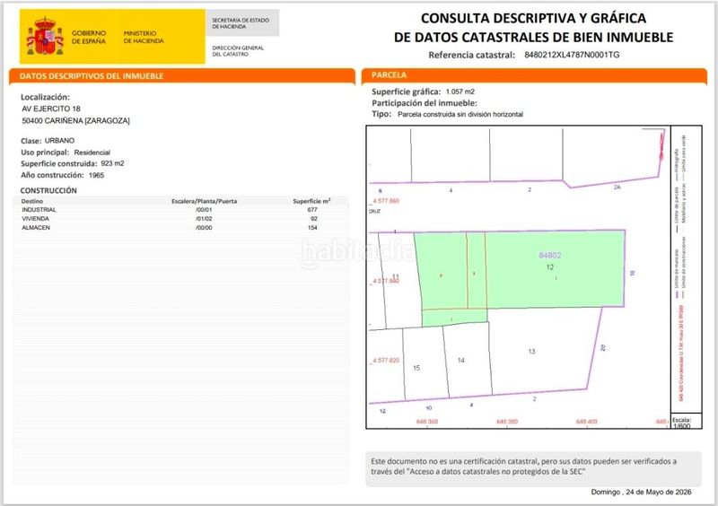Select "50400 CARIÑENA [ZARAGOZA]" line
Image resolution: width=718 pixels, height=506 pixels.
tap(76, 121)
